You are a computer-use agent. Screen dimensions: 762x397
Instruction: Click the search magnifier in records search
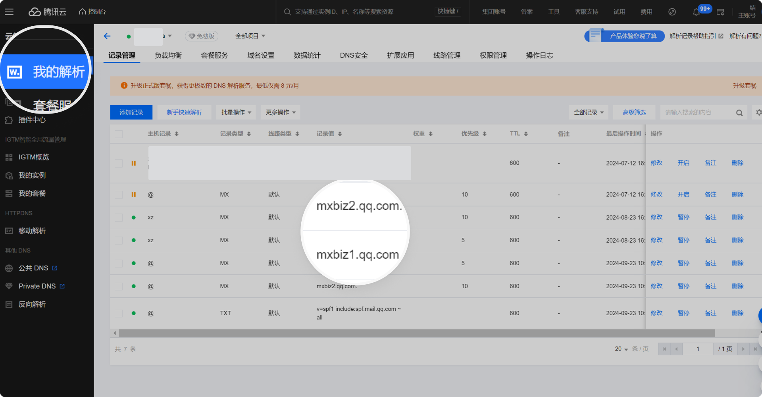pyautogui.click(x=739, y=113)
